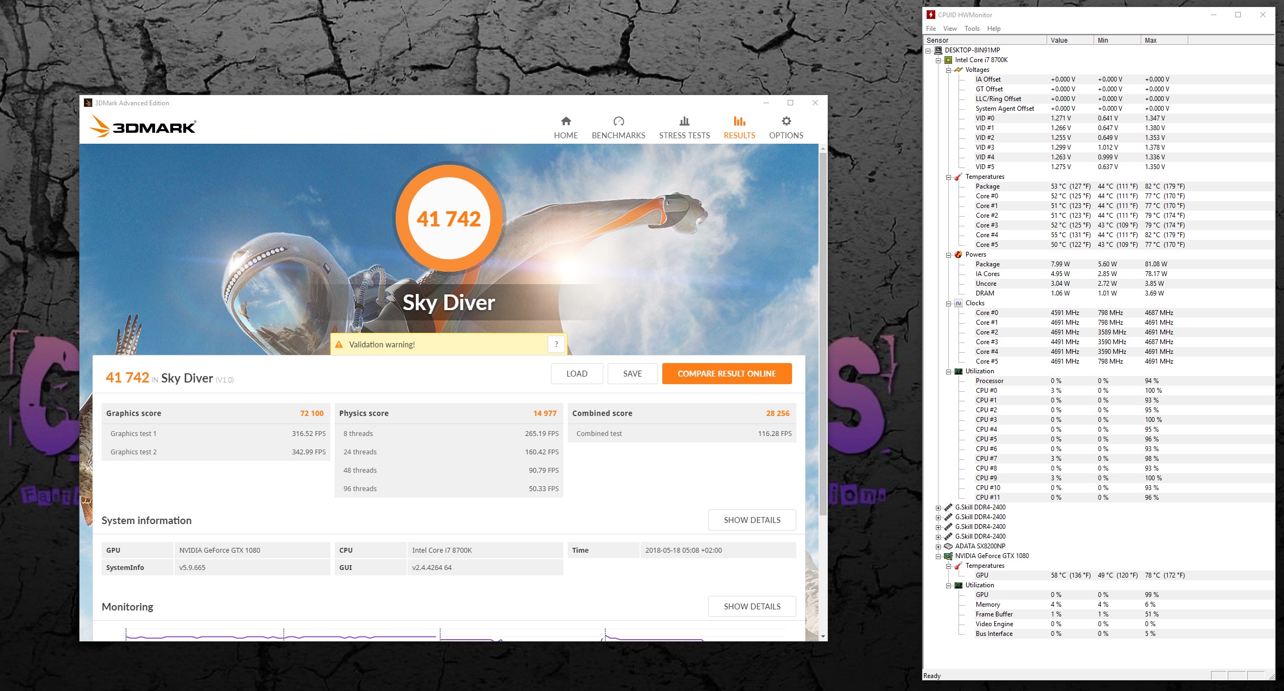Click the CPUID HWMonitor title bar icon
Screen dimensions: 1284x691
(x=931, y=15)
